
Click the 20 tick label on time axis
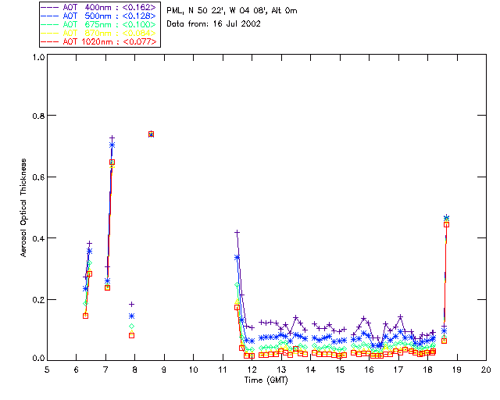click(x=485, y=369)
